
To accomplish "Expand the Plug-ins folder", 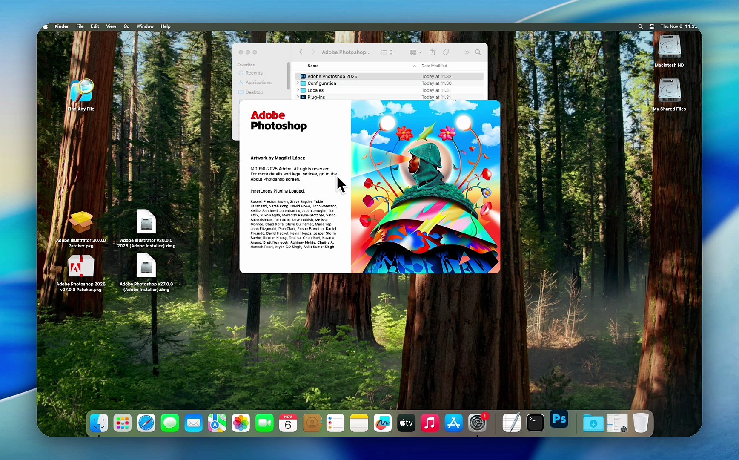I will coord(298,97).
